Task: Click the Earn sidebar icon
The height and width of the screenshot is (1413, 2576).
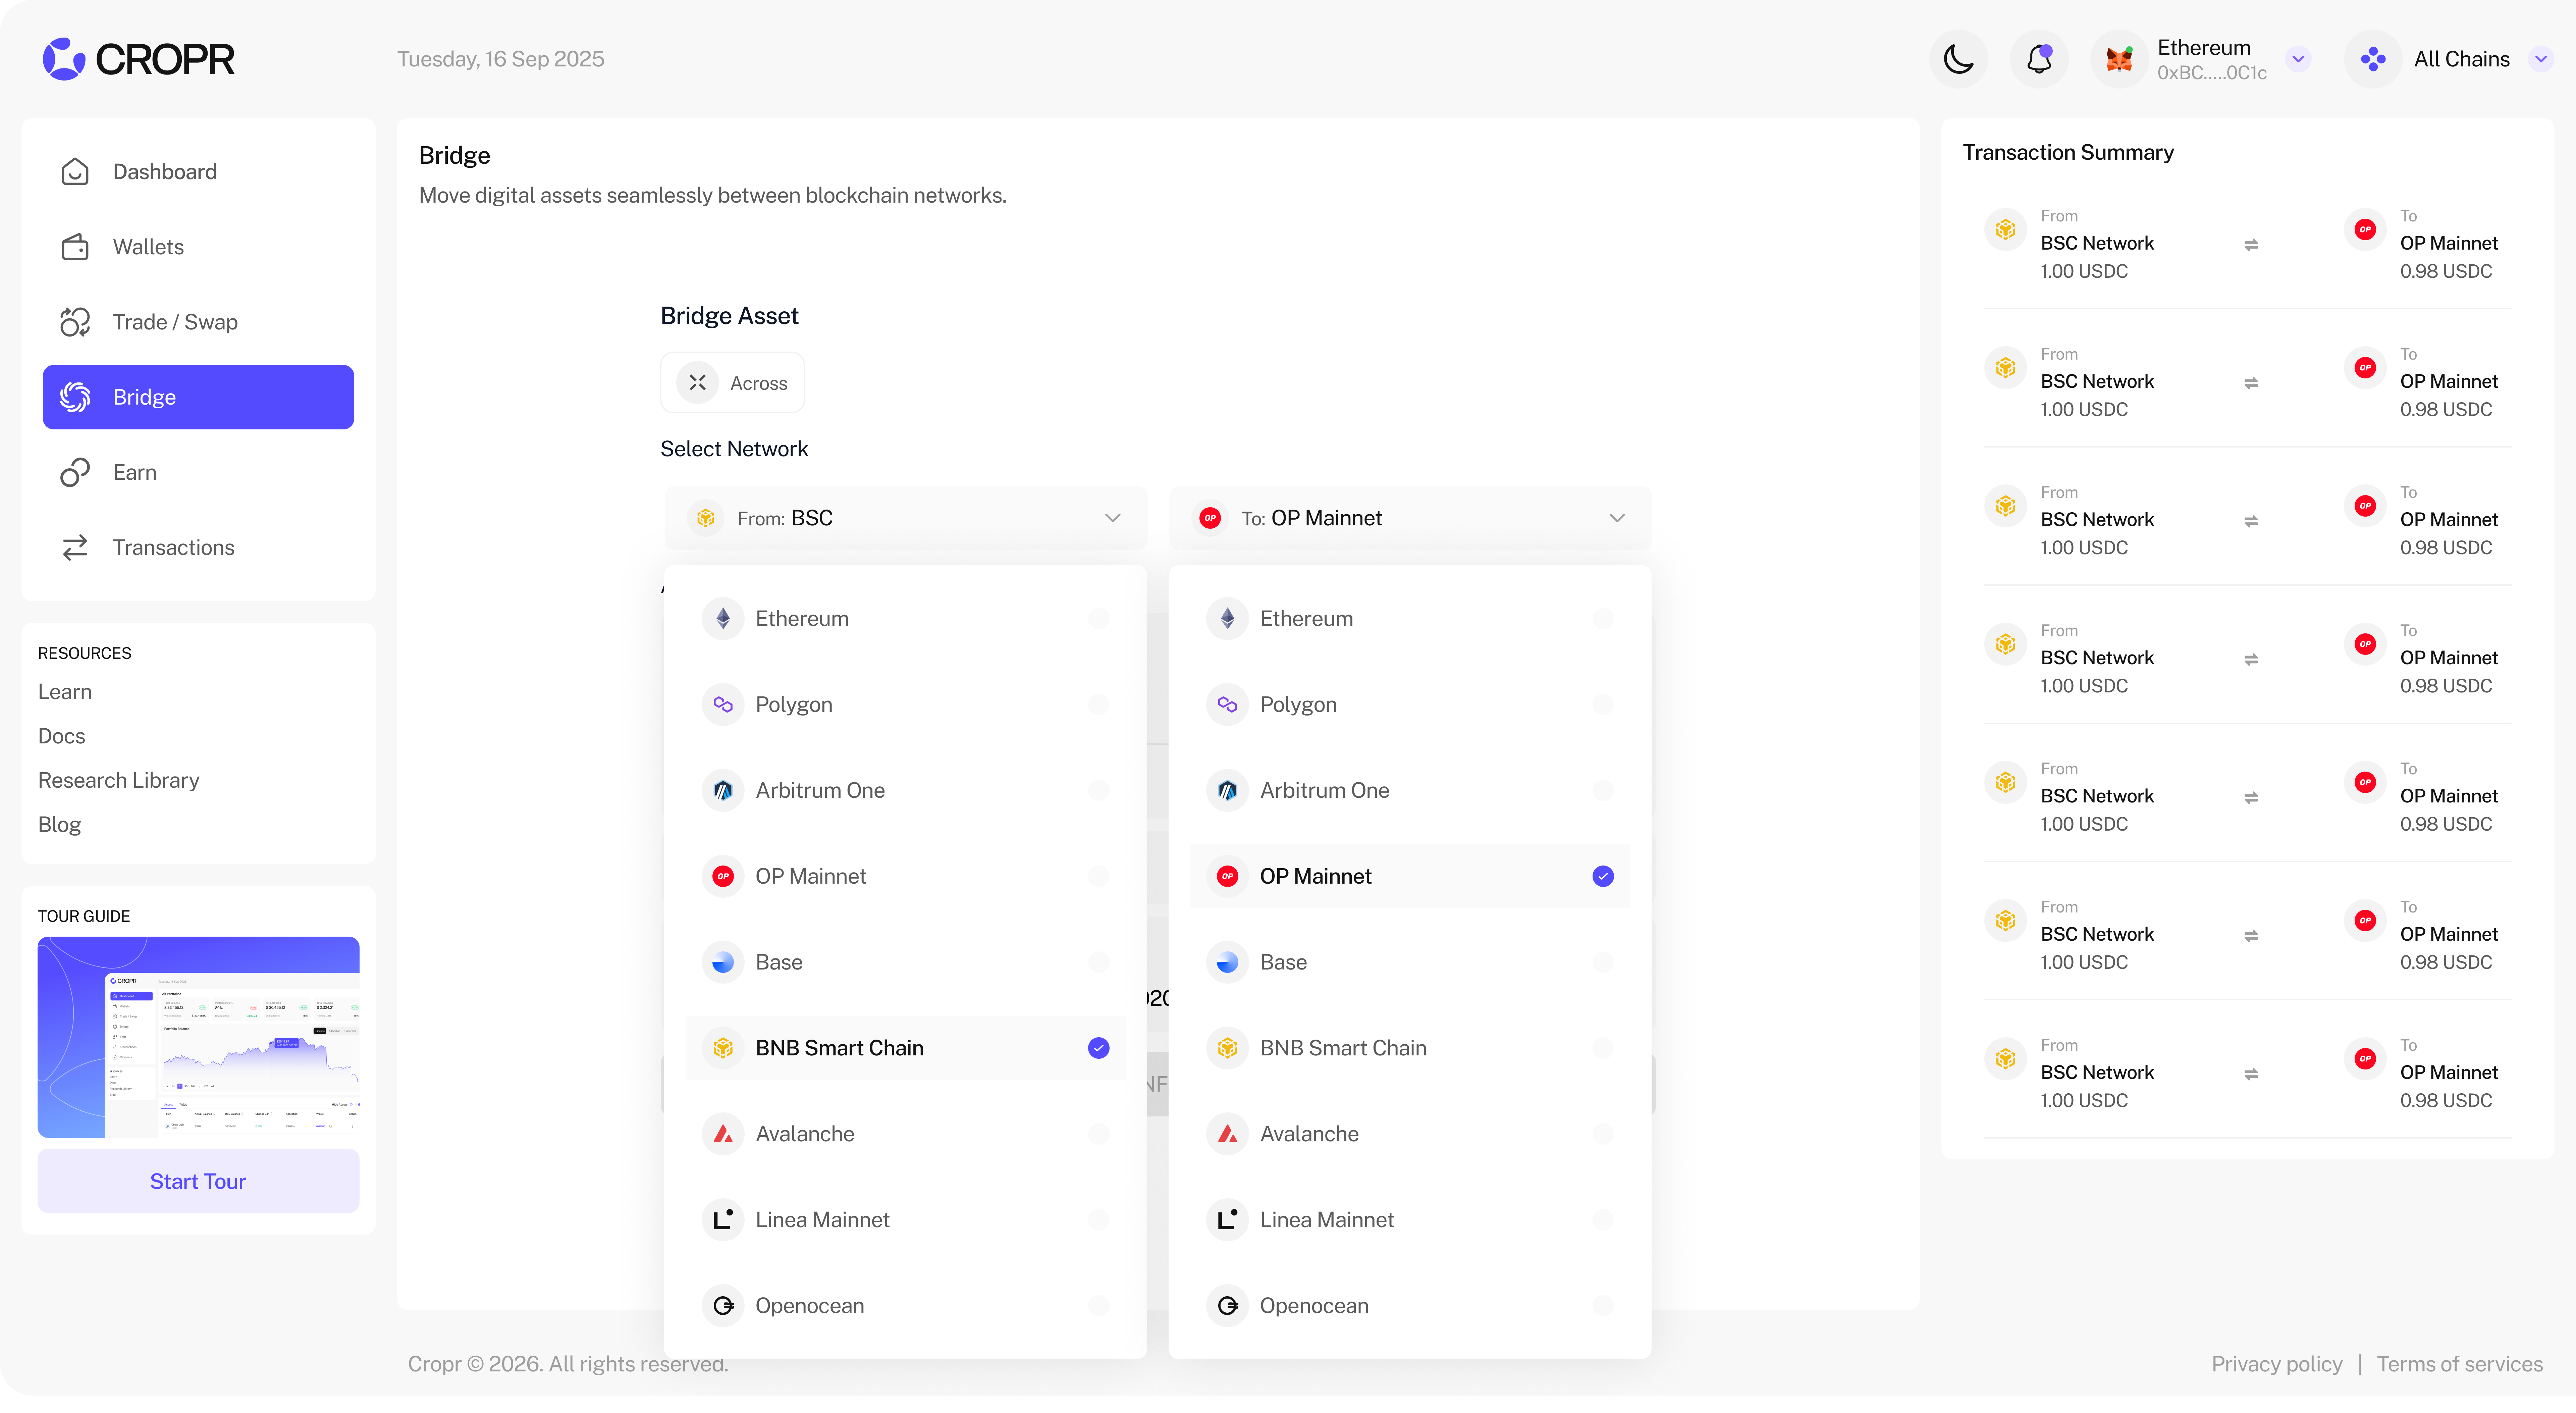Action: click(x=75, y=472)
